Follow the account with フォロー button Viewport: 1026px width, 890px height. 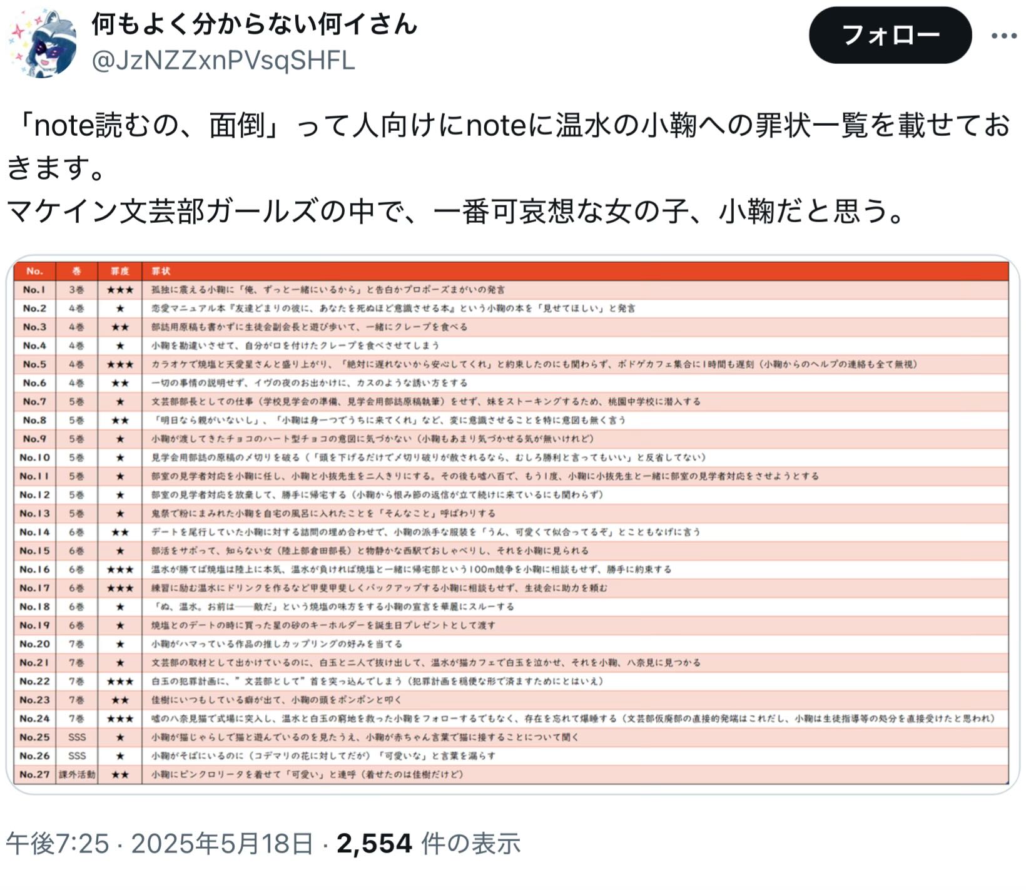890,35
